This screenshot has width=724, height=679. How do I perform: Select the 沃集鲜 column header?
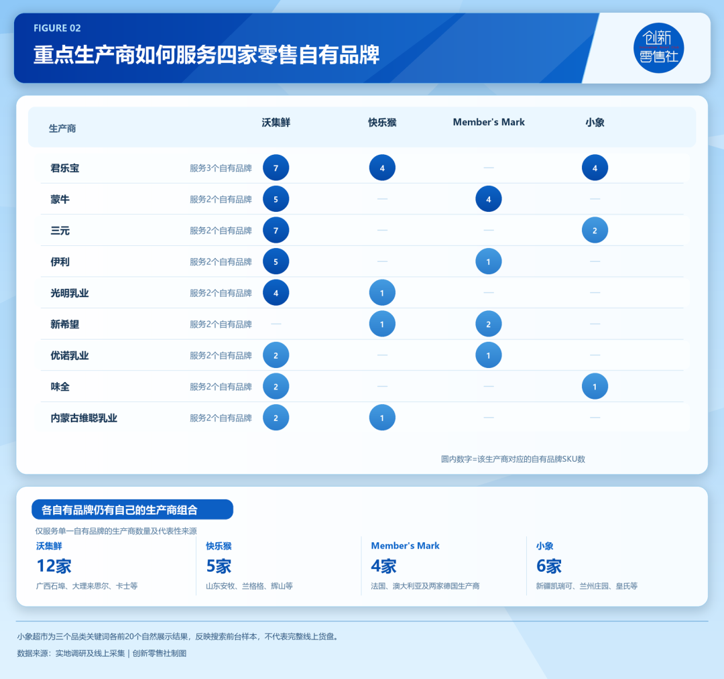(x=276, y=122)
